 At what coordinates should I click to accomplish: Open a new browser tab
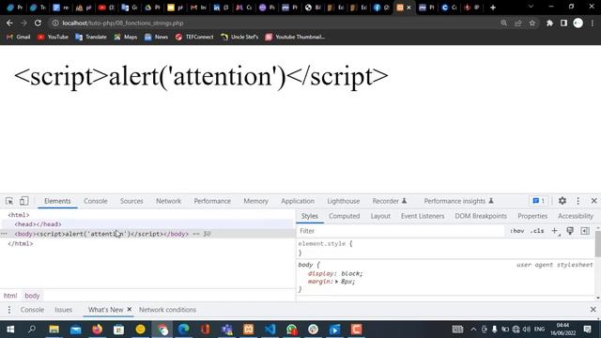(493, 8)
